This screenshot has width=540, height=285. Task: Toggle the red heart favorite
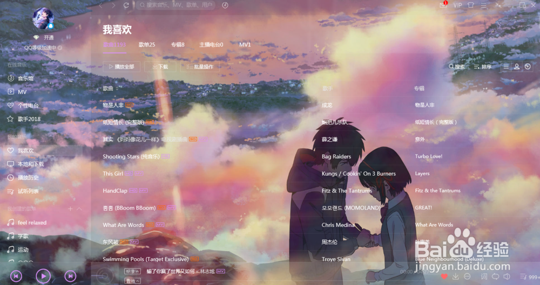coord(444,276)
